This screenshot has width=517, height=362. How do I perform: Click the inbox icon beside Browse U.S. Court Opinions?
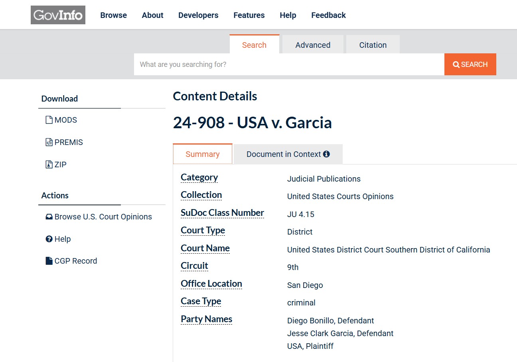49,217
